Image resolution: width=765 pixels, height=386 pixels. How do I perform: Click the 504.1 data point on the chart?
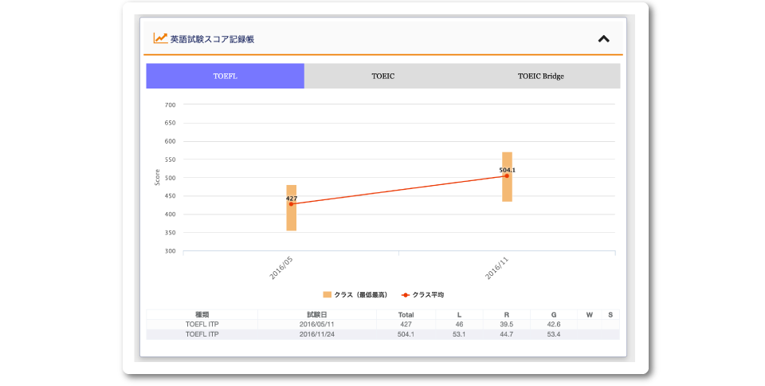[507, 175]
